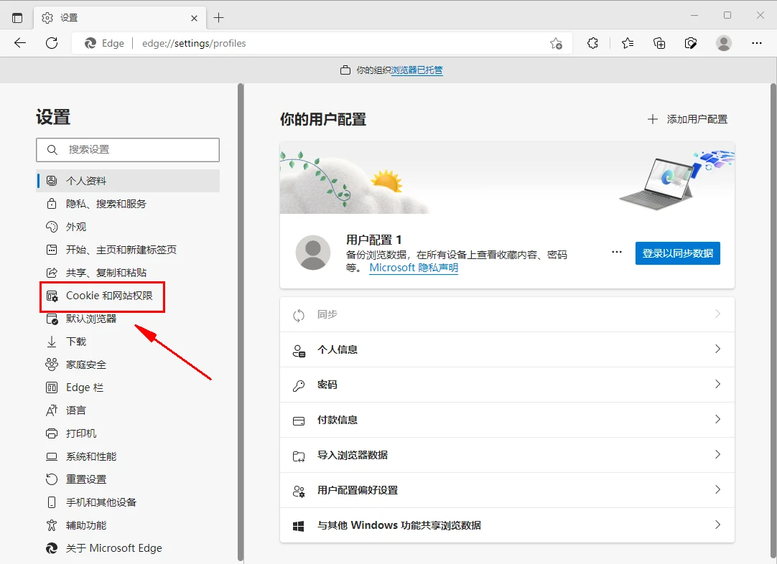
Task: Click the 用户配置 1 avatar picture
Action: (x=313, y=253)
